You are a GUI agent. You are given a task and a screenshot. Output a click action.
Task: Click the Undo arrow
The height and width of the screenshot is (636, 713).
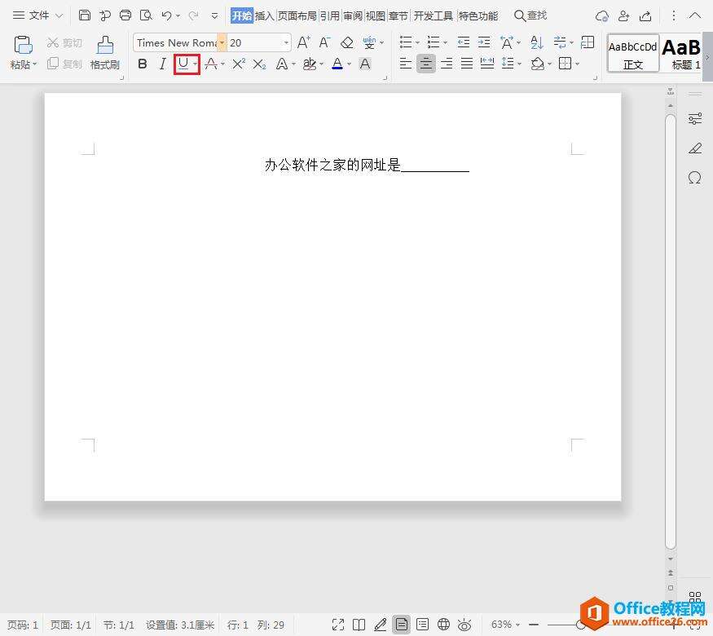point(166,16)
